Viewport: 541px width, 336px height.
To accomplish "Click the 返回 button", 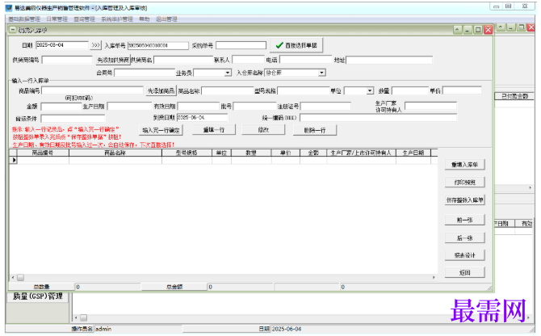I will tap(465, 272).
